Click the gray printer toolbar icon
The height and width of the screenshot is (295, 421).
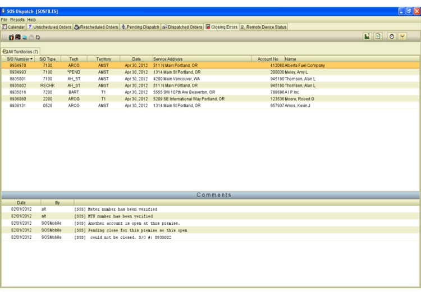click(x=31, y=37)
